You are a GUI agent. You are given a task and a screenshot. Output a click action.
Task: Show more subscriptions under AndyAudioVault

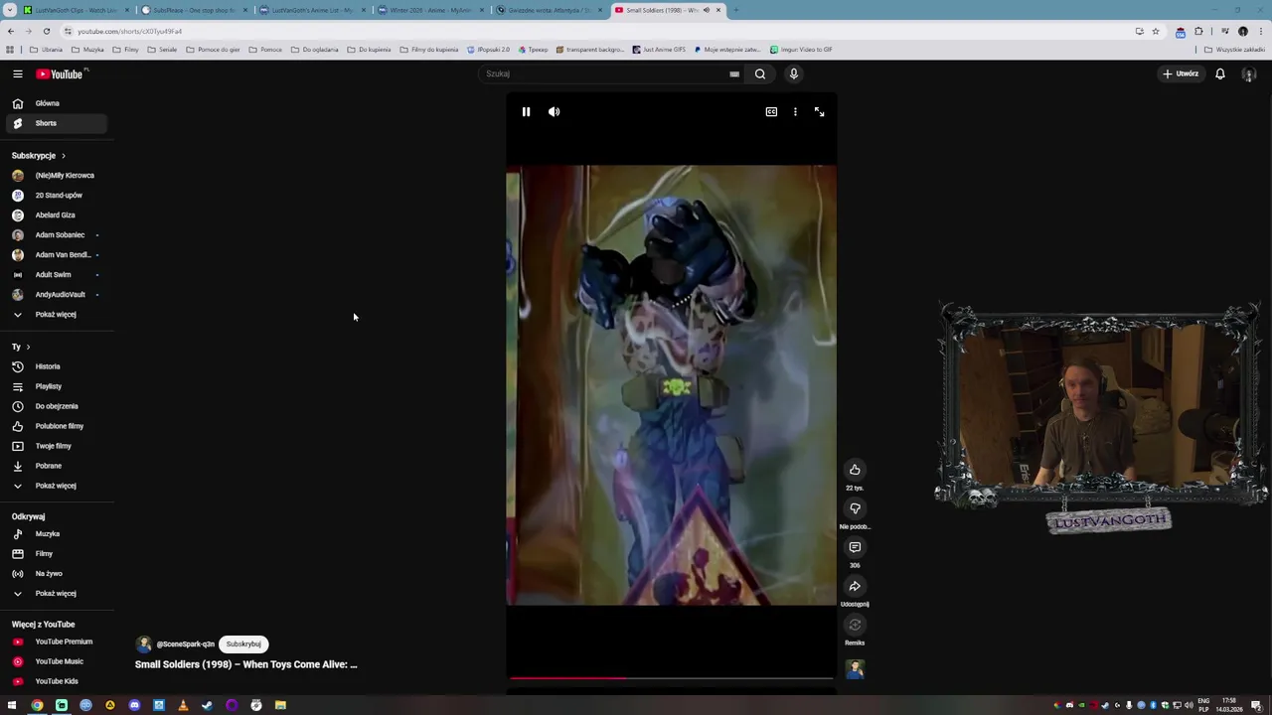[55, 315]
